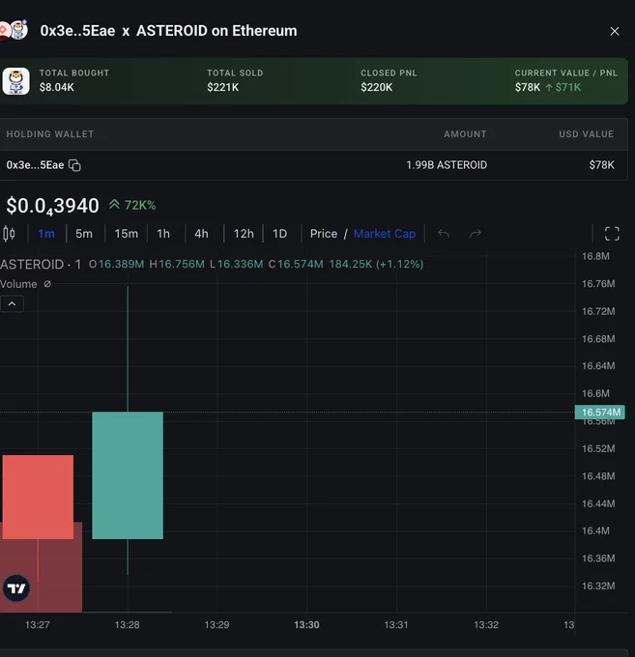The height and width of the screenshot is (657, 635).
Task: Click the 16.574M current price label
Action: coord(600,412)
